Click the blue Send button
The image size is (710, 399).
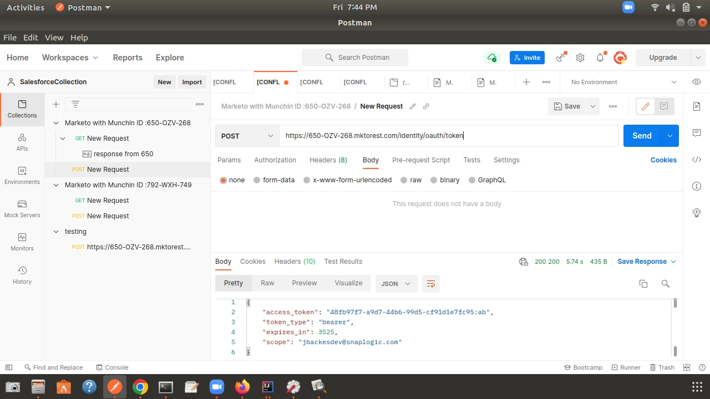(642, 136)
